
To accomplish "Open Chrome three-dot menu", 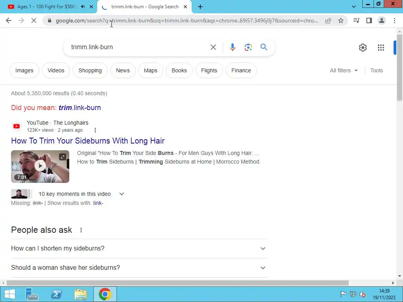I will [394, 20].
